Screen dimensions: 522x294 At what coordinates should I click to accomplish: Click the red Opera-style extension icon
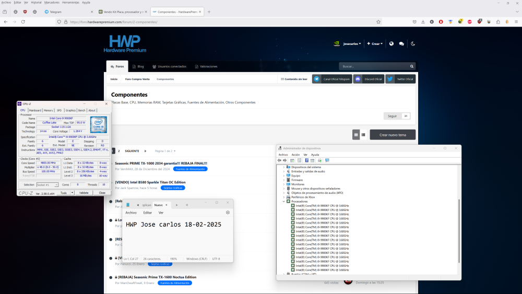point(441,21)
